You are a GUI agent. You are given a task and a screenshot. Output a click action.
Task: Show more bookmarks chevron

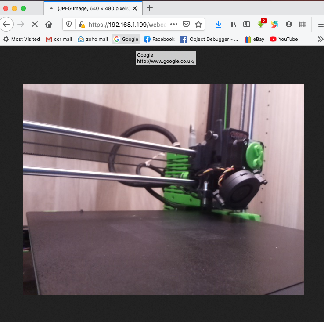320,39
